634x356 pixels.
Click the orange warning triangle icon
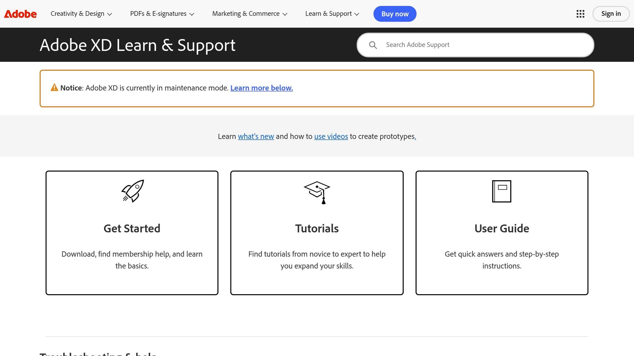(54, 88)
